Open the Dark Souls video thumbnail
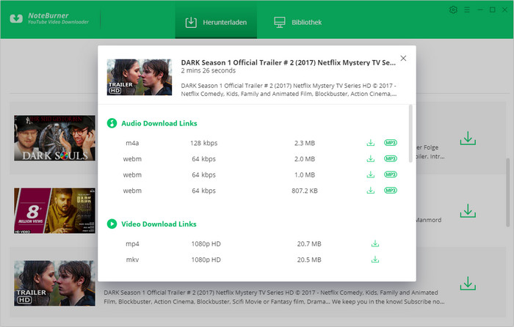This screenshot has height=327, width=514. tap(55, 138)
